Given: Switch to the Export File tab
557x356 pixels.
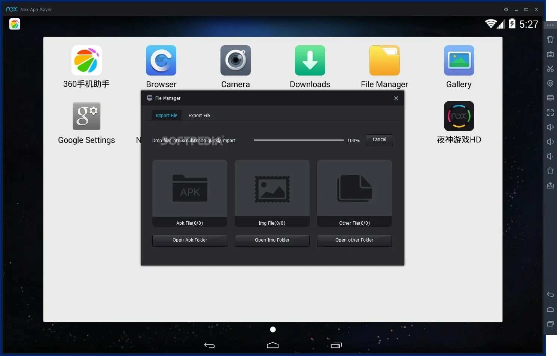Looking at the screenshot, I should pyautogui.click(x=199, y=115).
